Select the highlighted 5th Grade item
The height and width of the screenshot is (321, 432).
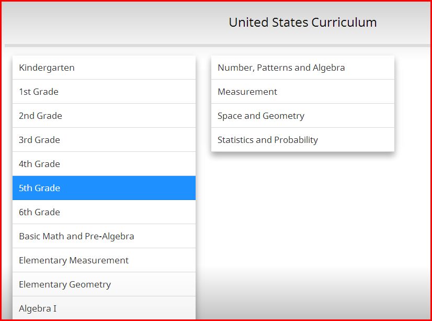[x=104, y=188]
